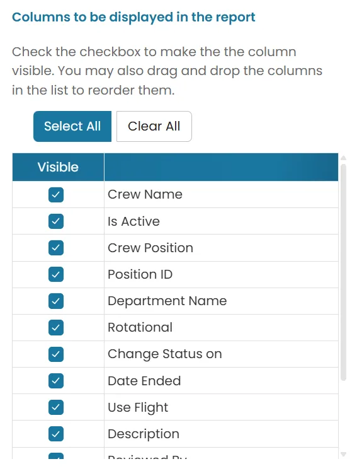Uncheck the Crew Name visibility checkbox
This screenshot has width=357, height=471.
tap(56, 195)
